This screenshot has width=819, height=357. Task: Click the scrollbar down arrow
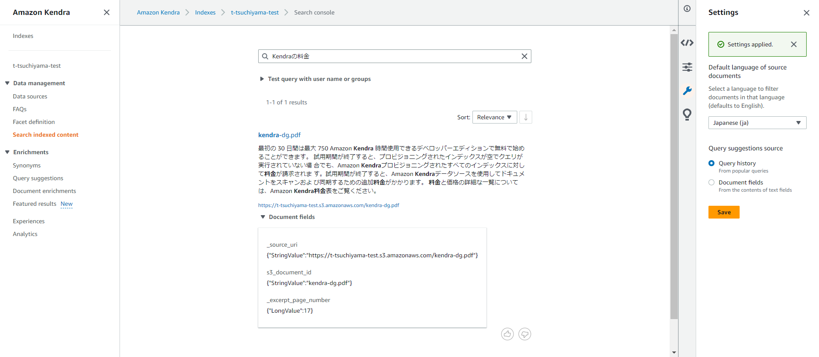[674, 352]
